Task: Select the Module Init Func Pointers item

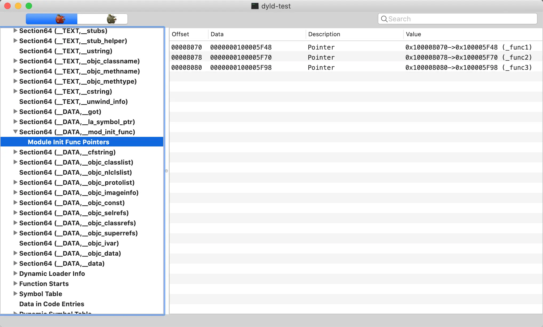Action: (69, 142)
